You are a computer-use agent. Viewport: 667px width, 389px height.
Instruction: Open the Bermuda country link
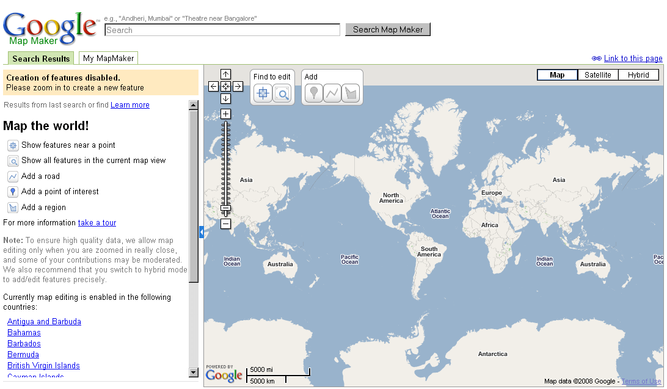click(x=23, y=355)
